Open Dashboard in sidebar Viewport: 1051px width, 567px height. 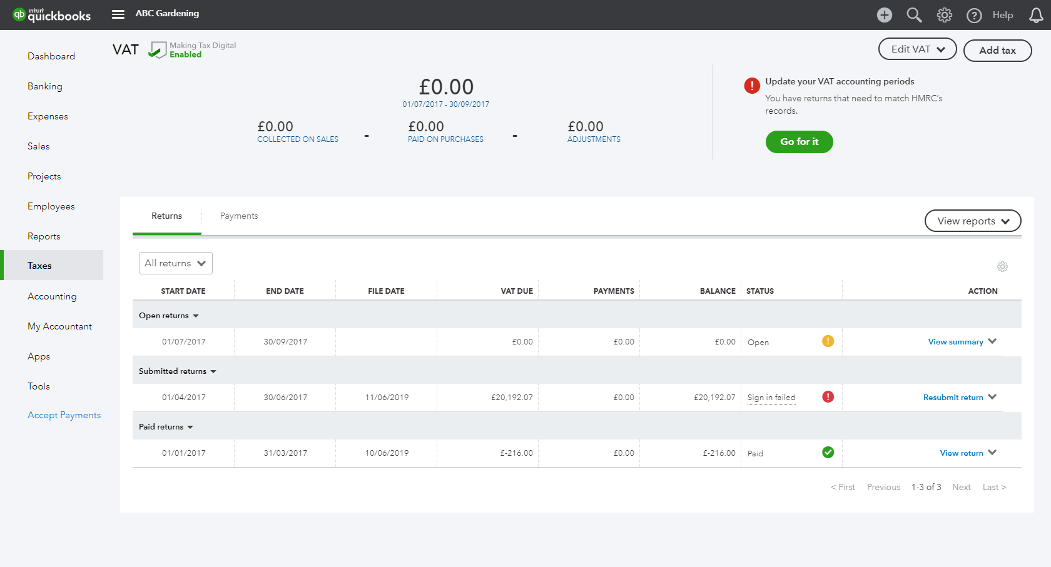tap(51, 56)
